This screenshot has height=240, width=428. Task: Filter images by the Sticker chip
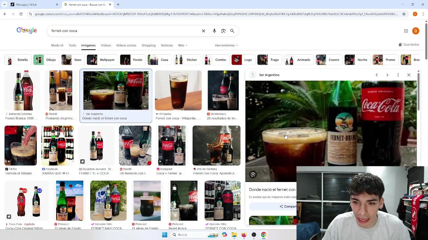pyautogui.click(x=187, y=60)
